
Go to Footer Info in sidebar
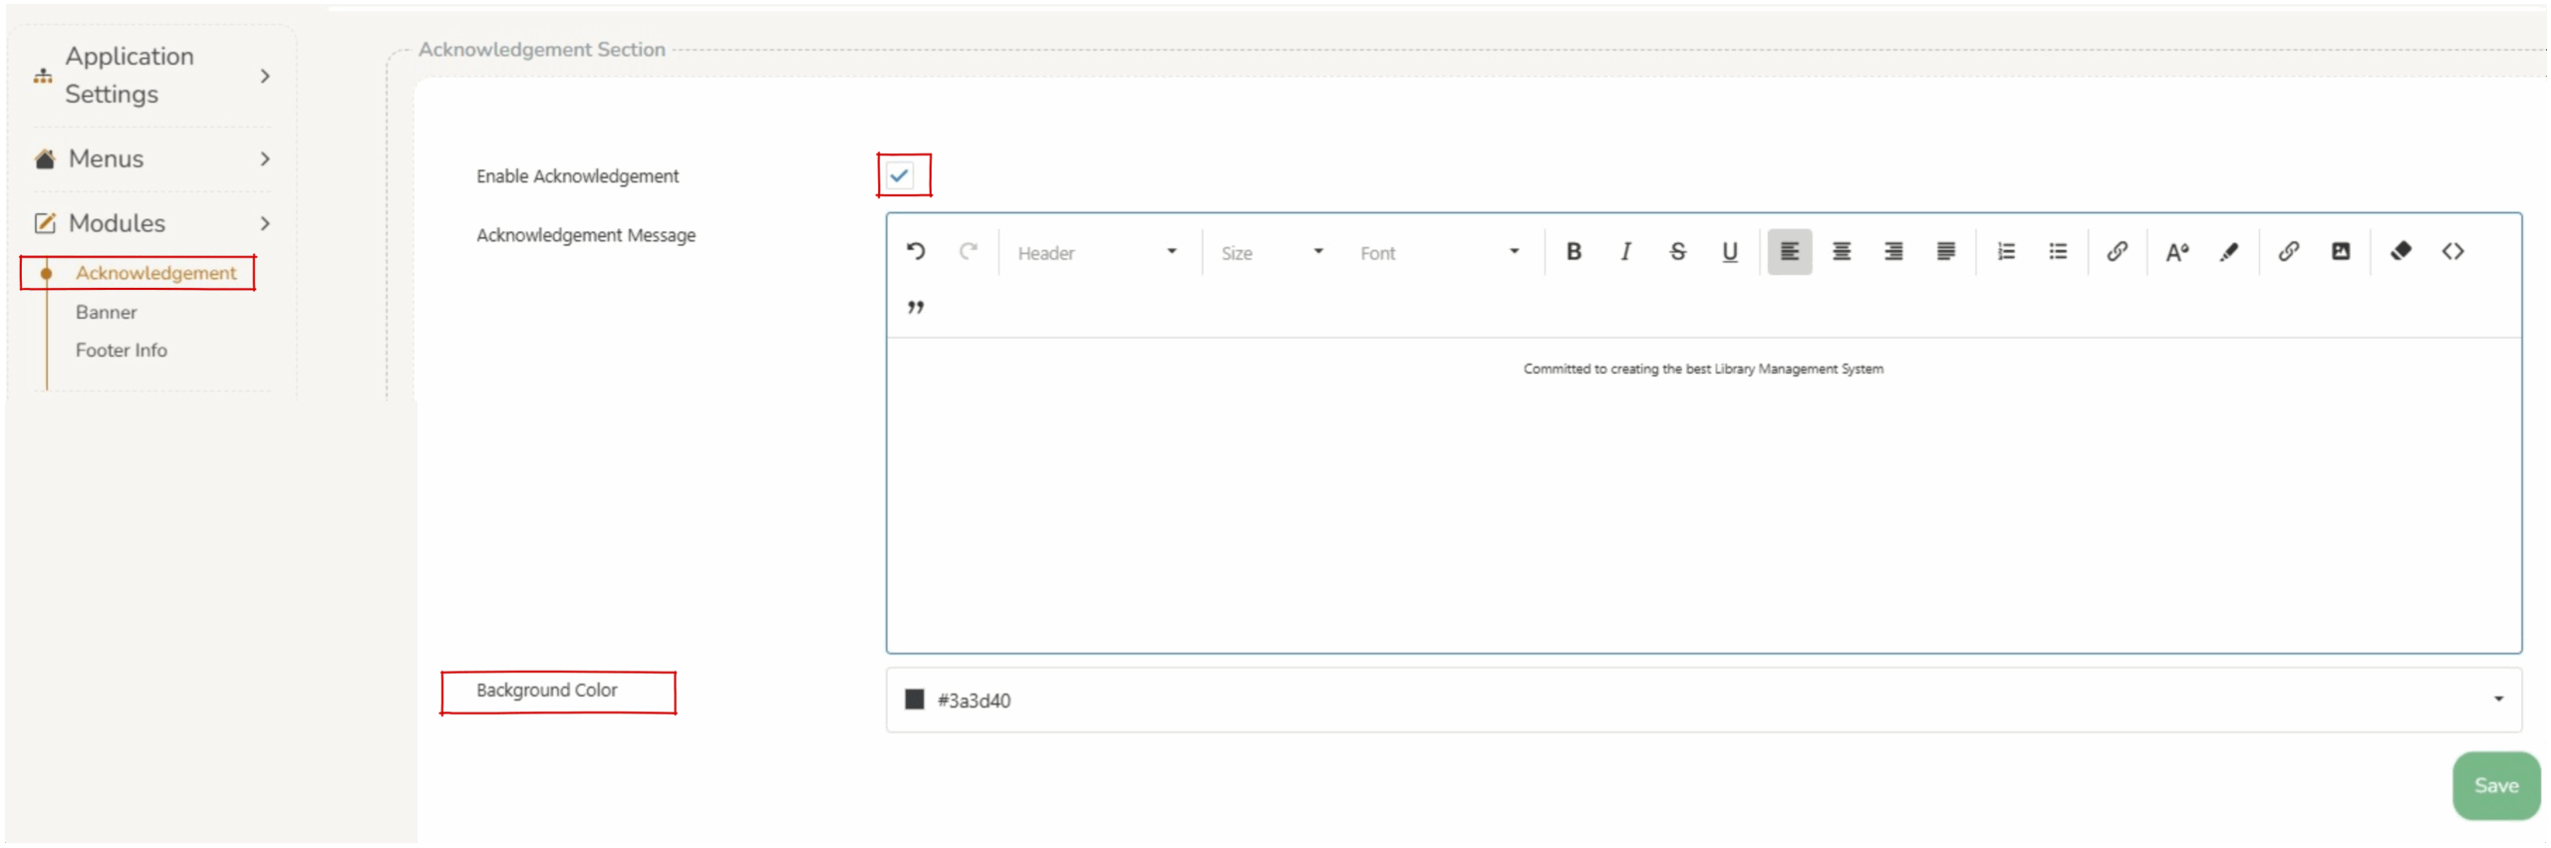121,351
